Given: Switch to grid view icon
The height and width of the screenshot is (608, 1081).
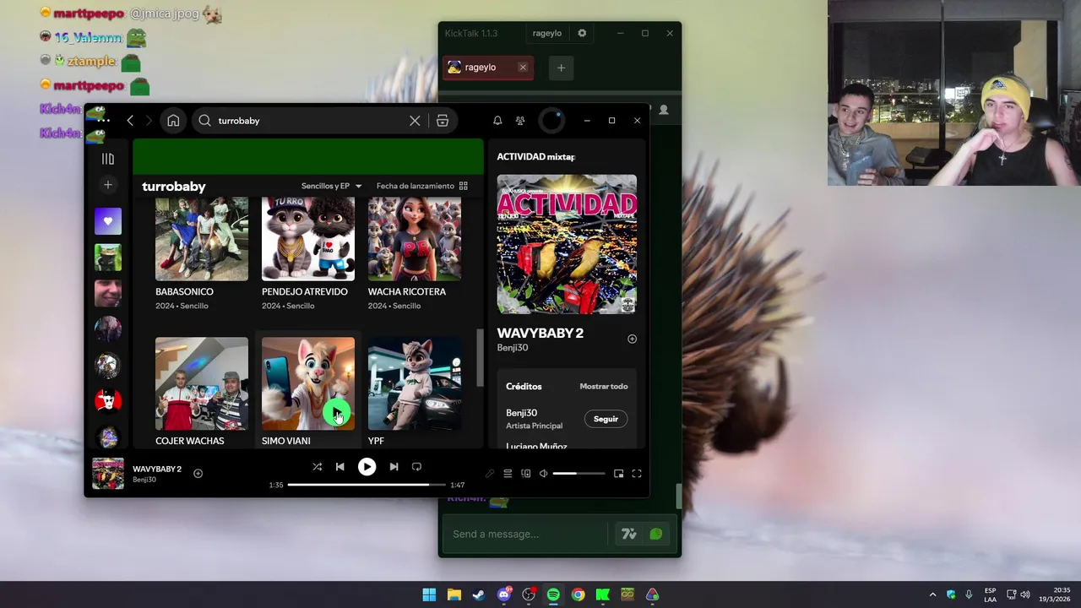Looking at the screenshot, I should pyautogui.click(x=463, y=186).
